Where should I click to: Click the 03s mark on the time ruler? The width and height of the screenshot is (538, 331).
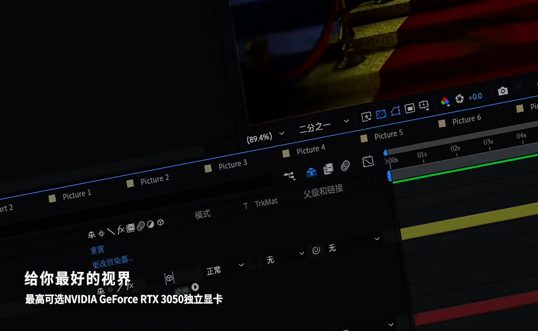488,142
